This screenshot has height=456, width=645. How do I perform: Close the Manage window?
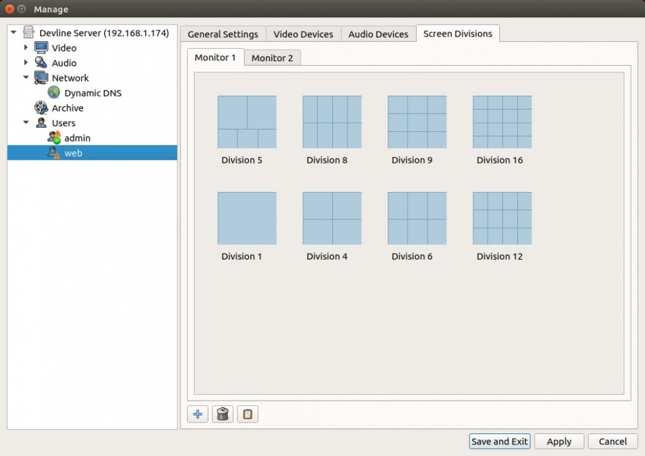click(x=10, y=8)
